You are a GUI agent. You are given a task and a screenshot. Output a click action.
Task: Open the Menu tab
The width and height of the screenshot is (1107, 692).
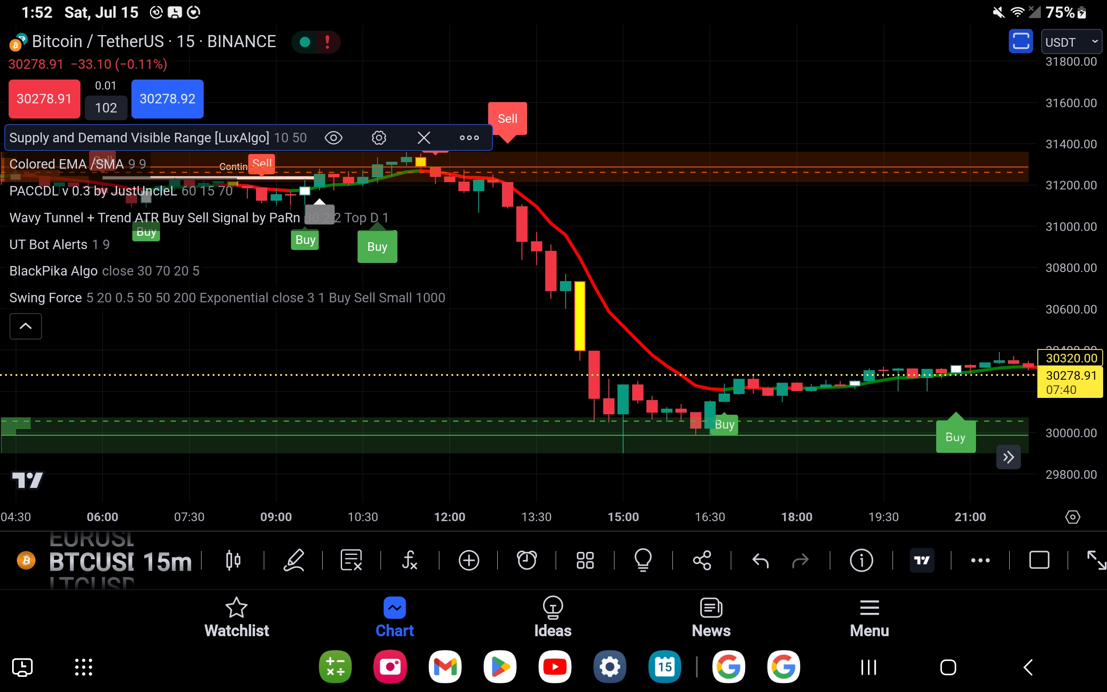(869, 618)
